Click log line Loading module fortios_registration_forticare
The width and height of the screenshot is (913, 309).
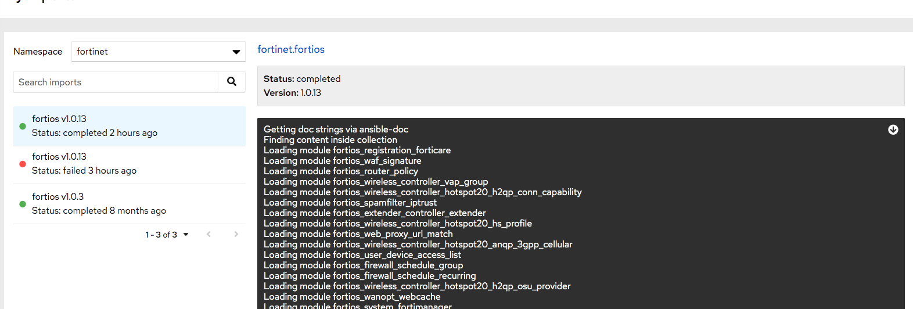[x=357, y=150]
